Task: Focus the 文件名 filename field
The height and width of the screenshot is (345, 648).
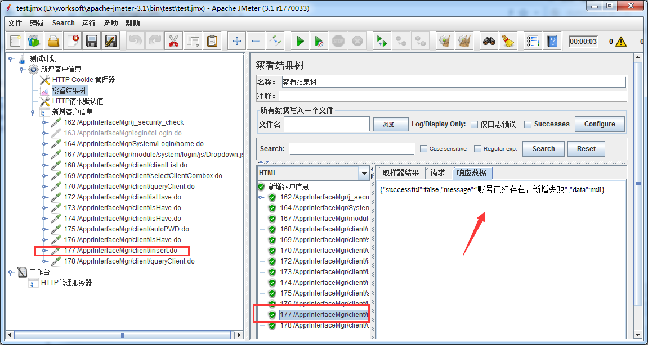Action: pos(327,124)
